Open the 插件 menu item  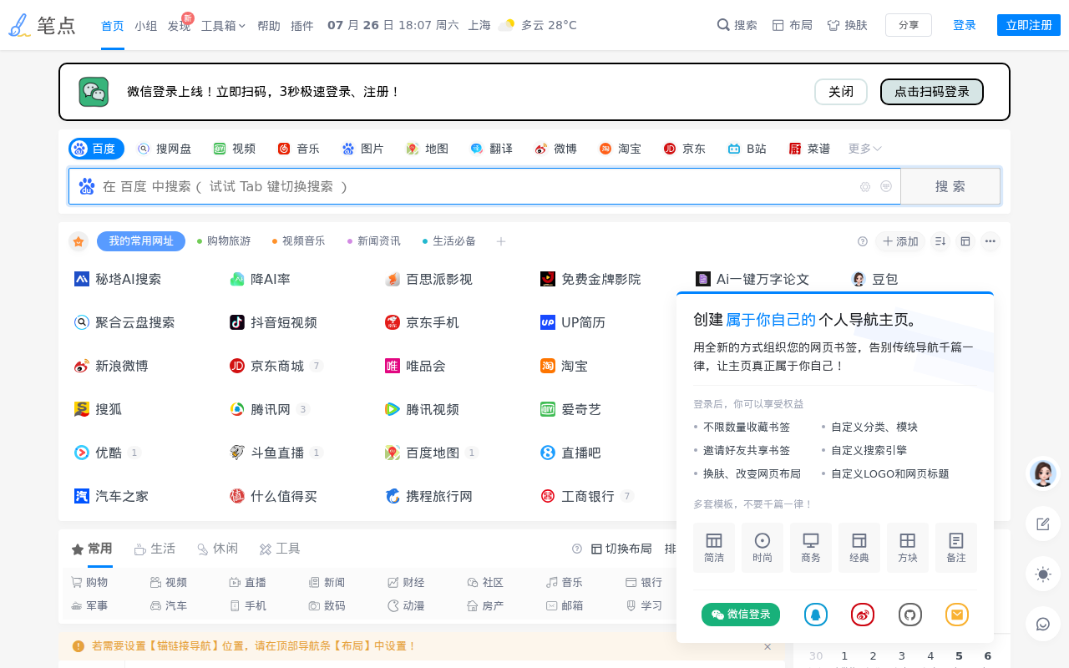point(302,25)
